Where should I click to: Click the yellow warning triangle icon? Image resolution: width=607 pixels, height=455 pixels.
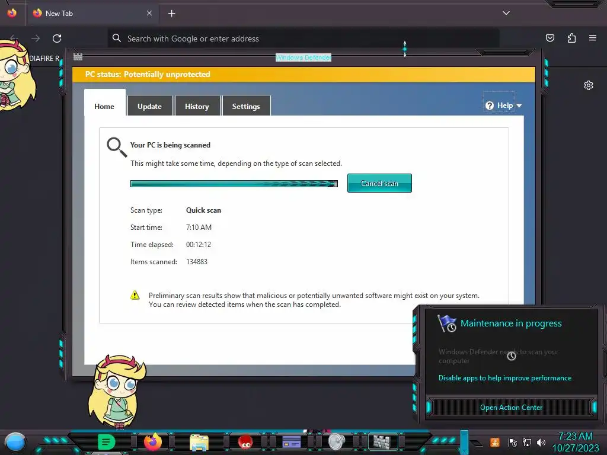click(x=135, y=295)
